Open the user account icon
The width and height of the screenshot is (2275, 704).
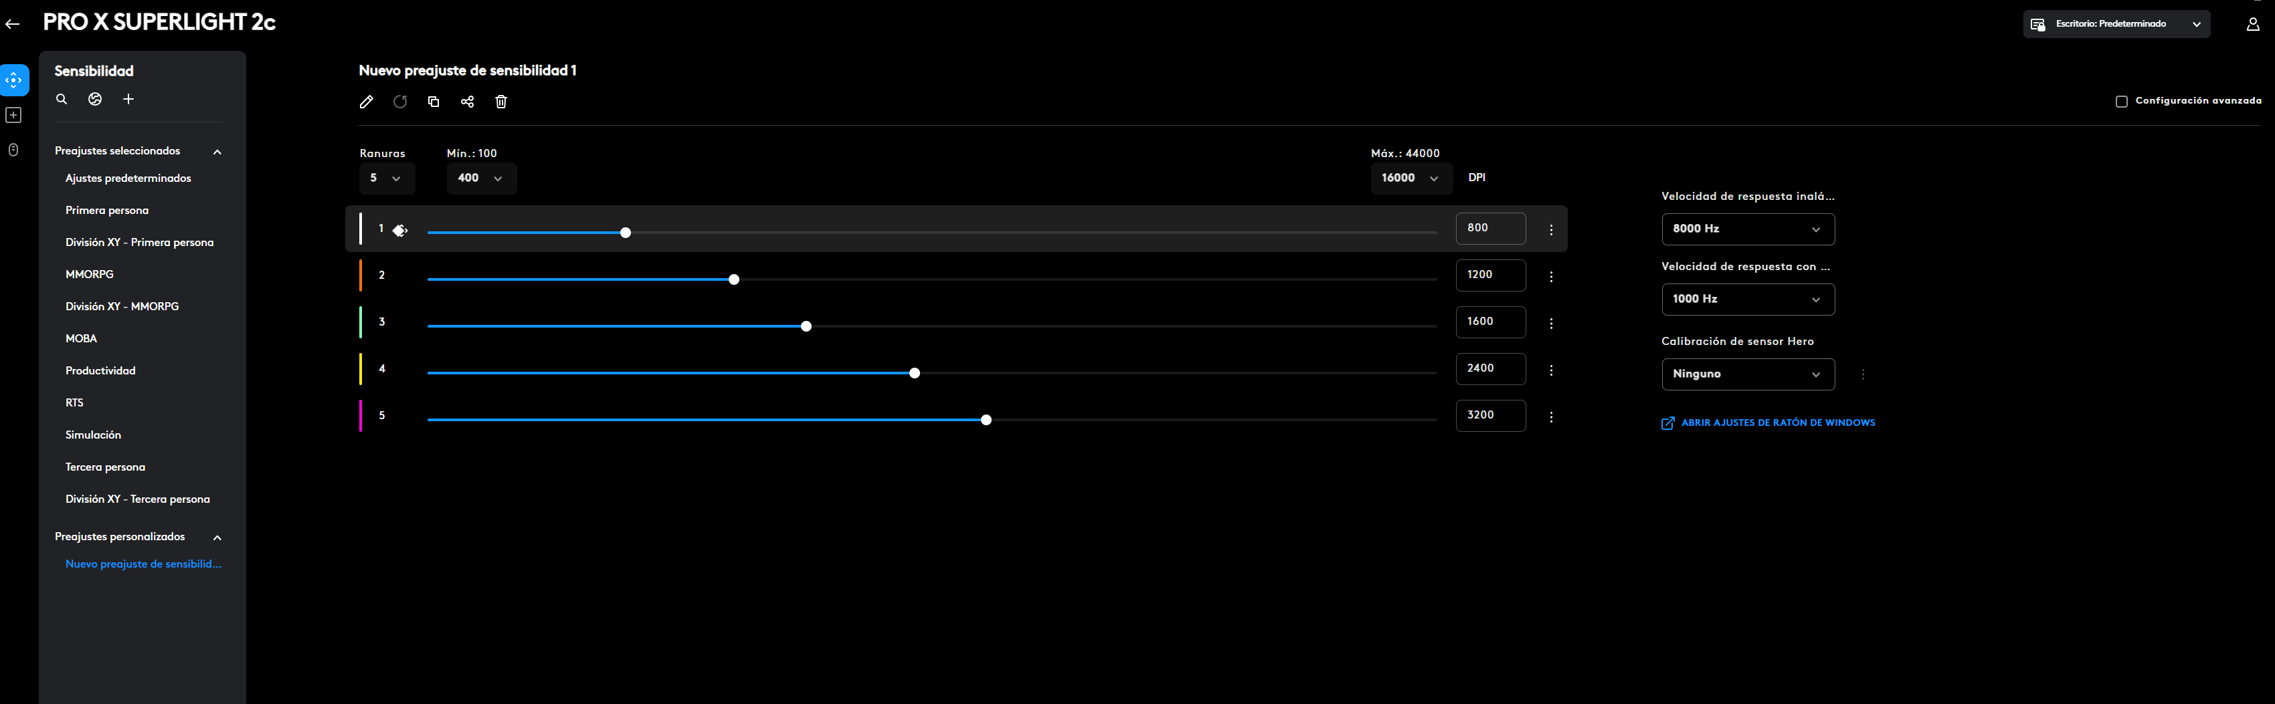(x=2252, y=25)
